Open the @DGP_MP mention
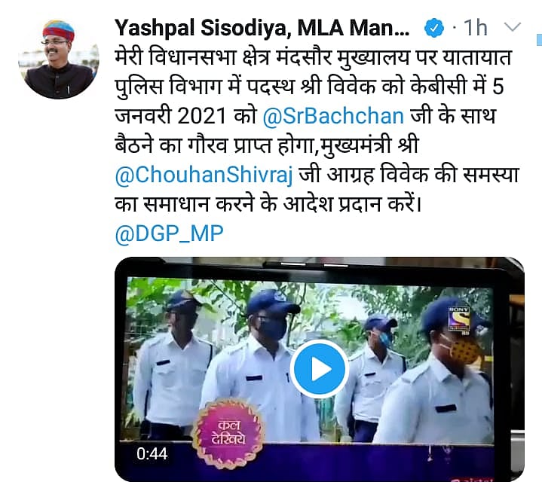Viewport: 542px width, 494px height. pyautogui.click(x=169, y=233)
